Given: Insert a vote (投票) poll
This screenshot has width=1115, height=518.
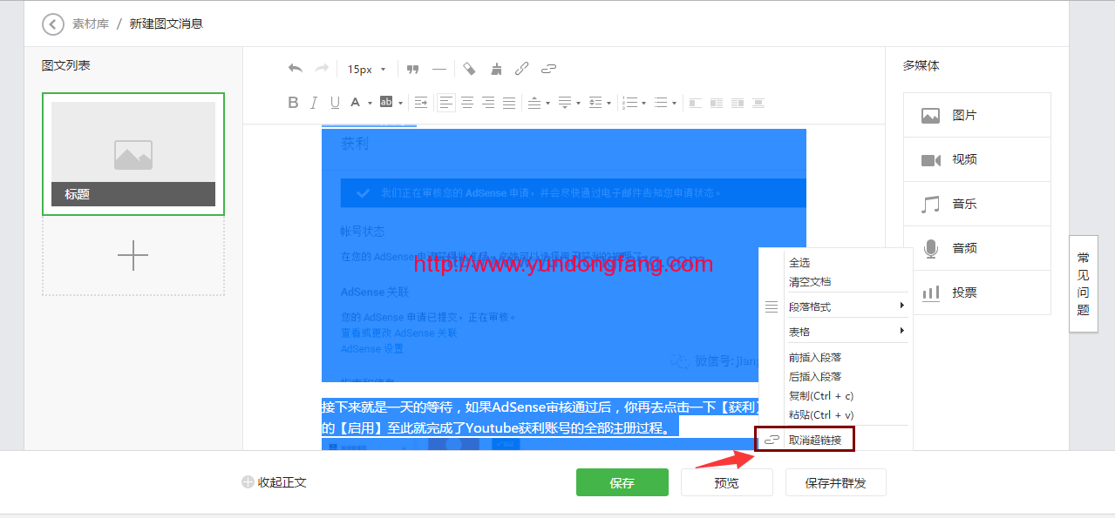Looking at the screenshot, I should click(x=977, y=293).
